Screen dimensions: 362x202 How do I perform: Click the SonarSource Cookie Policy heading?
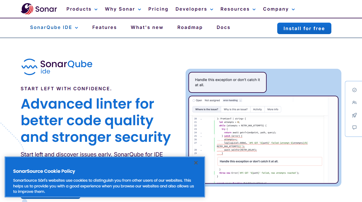(44, 171)
